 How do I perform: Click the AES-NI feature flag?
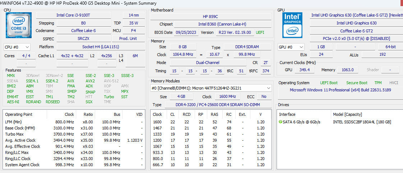pyautogui.click(x=13, y=102)
